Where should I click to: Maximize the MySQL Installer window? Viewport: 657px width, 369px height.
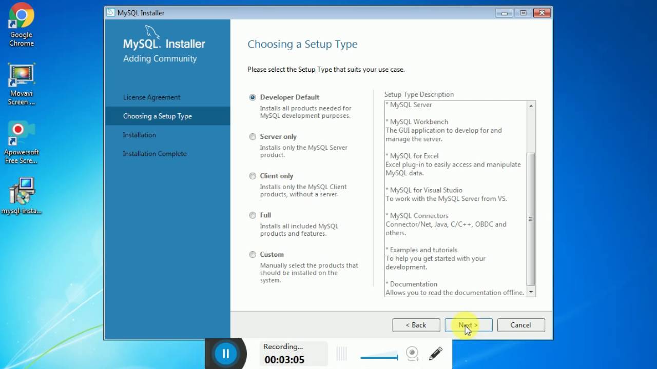coord(523,13)
